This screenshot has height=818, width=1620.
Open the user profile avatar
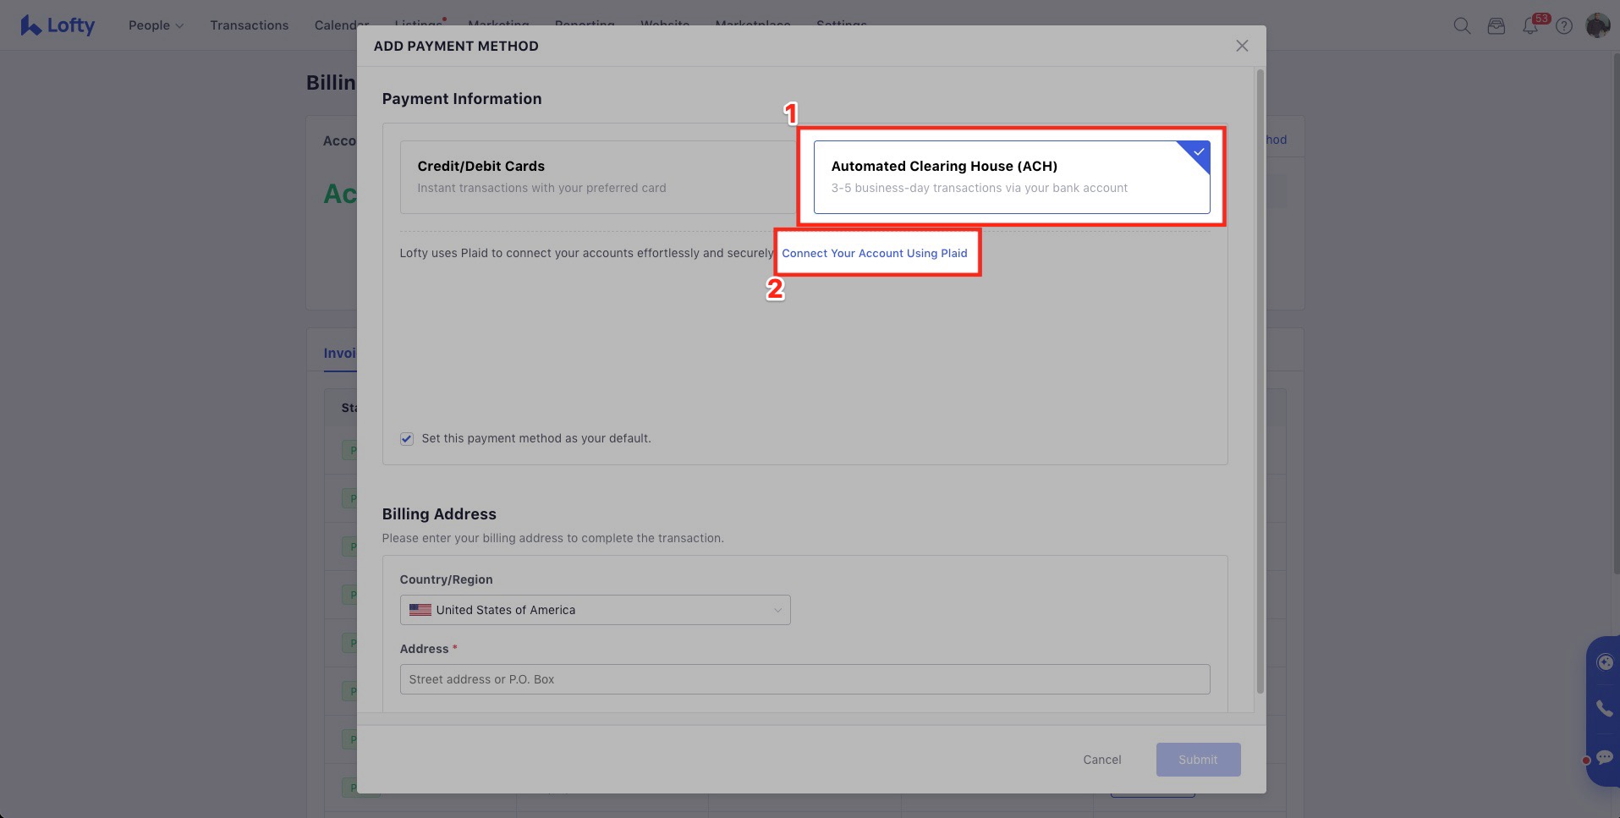1597,25
